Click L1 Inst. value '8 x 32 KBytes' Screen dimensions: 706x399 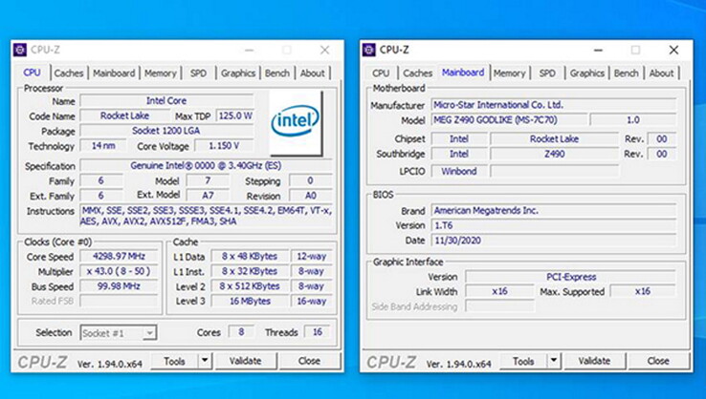(x=250, y=271)
